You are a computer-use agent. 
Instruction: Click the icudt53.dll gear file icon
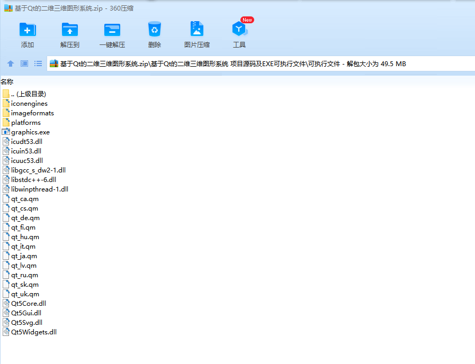(x=6, y=141)
